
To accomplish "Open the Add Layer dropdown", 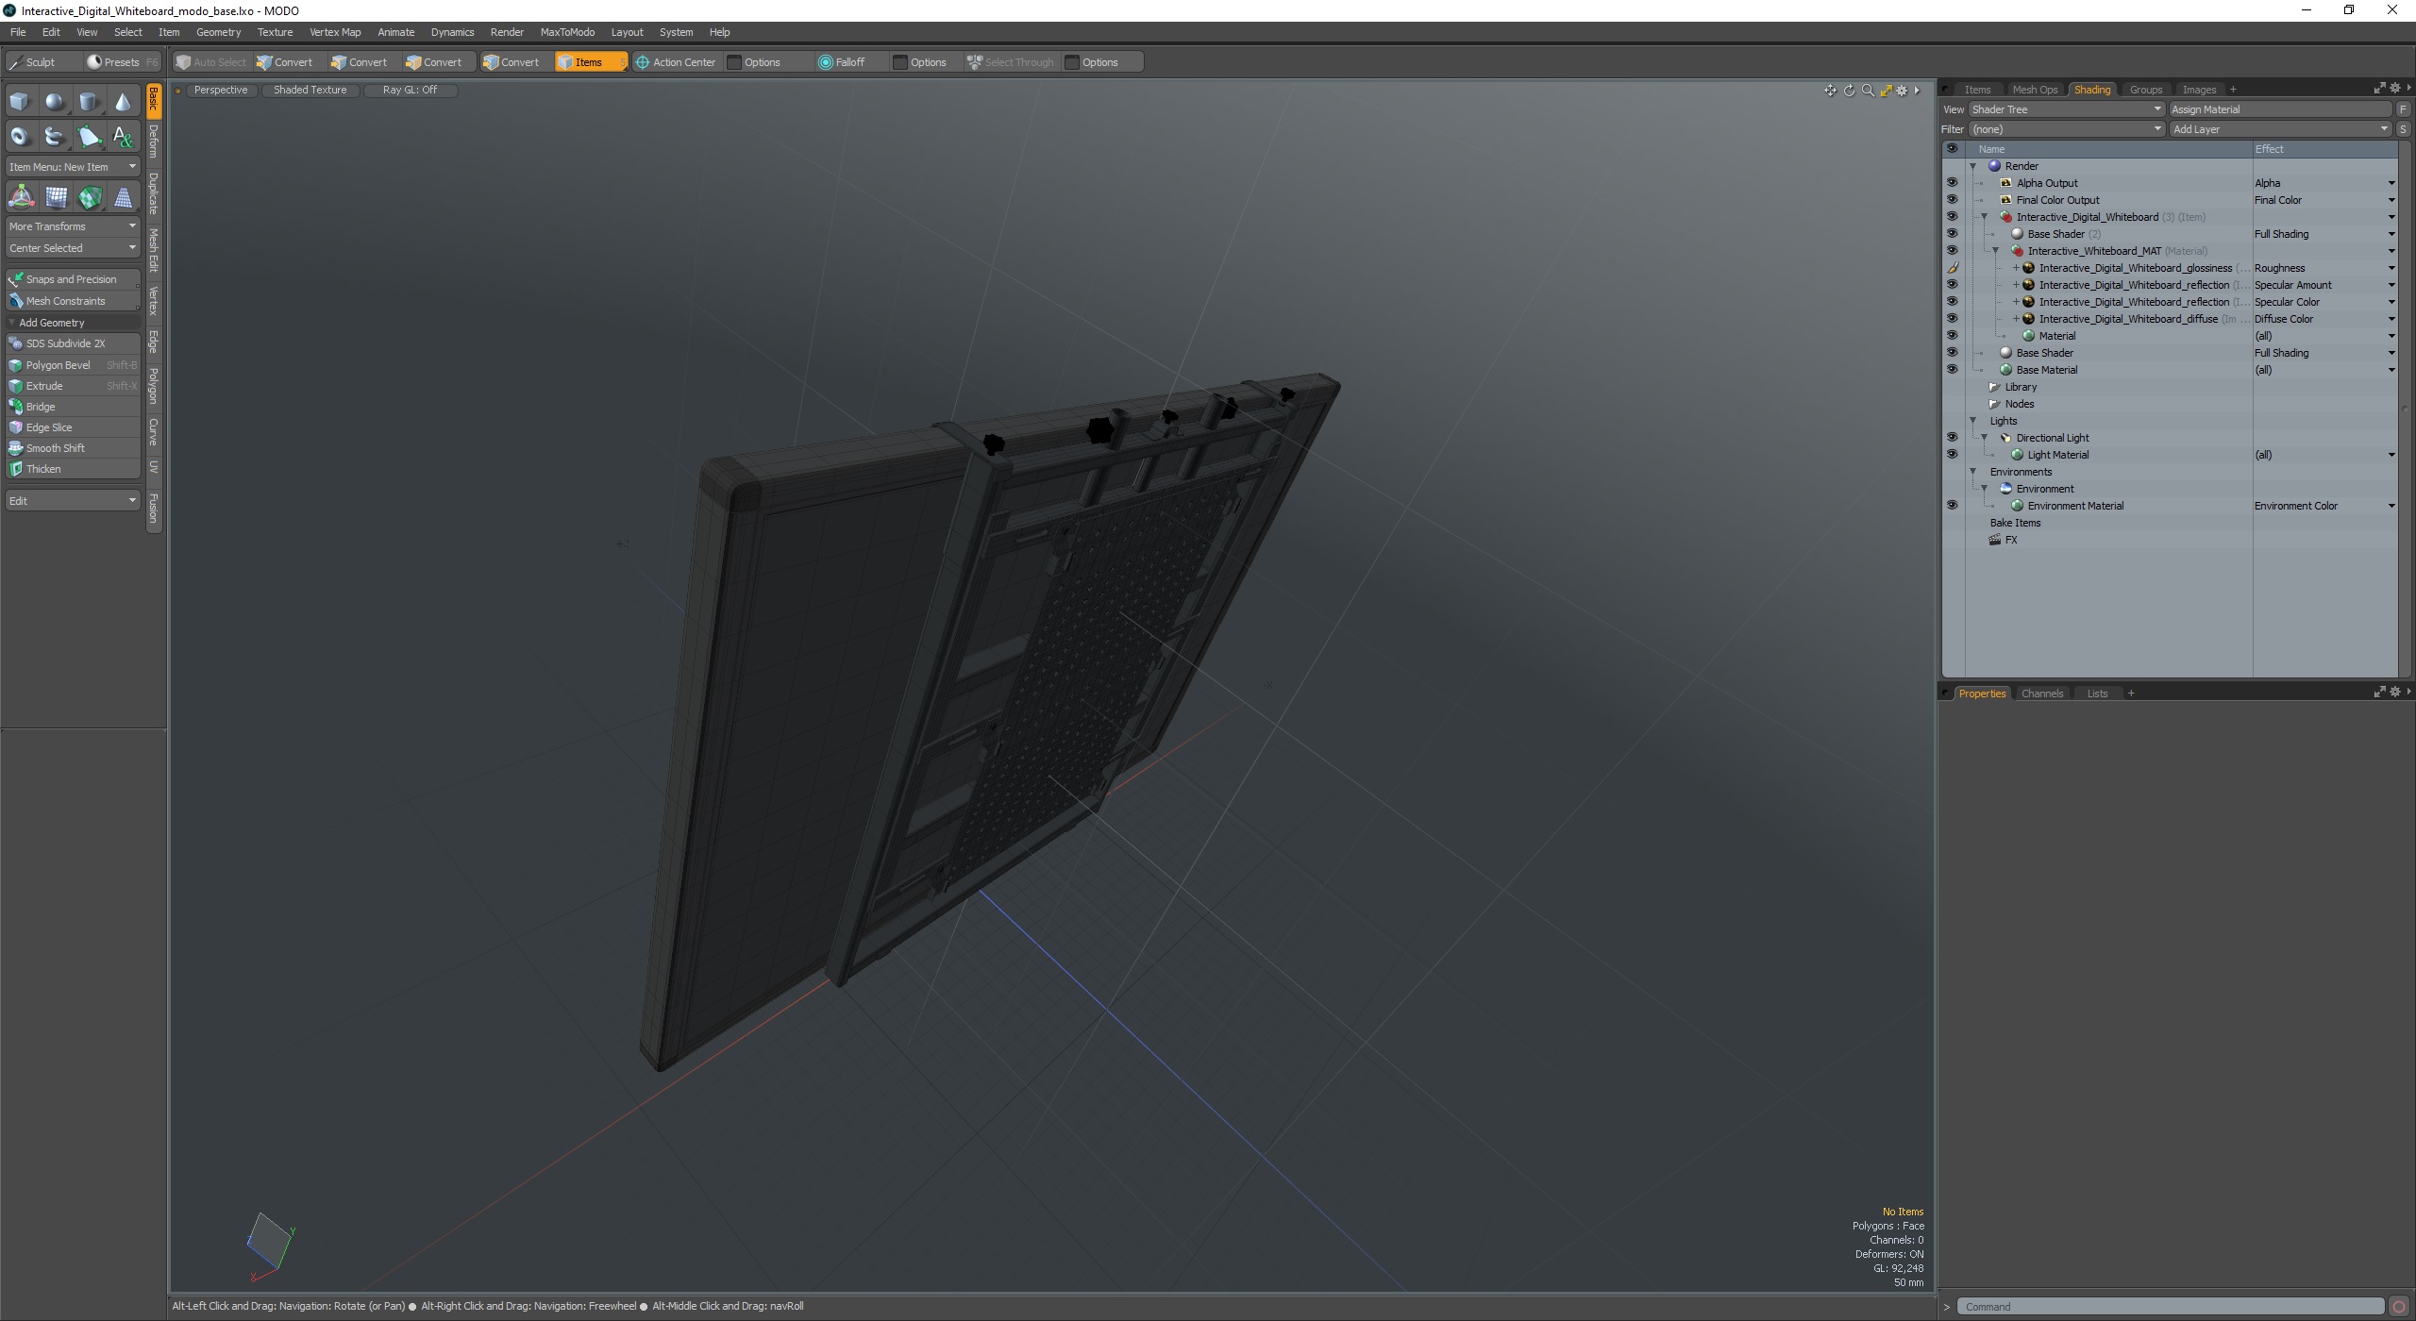I will (x=2280, y=129).
